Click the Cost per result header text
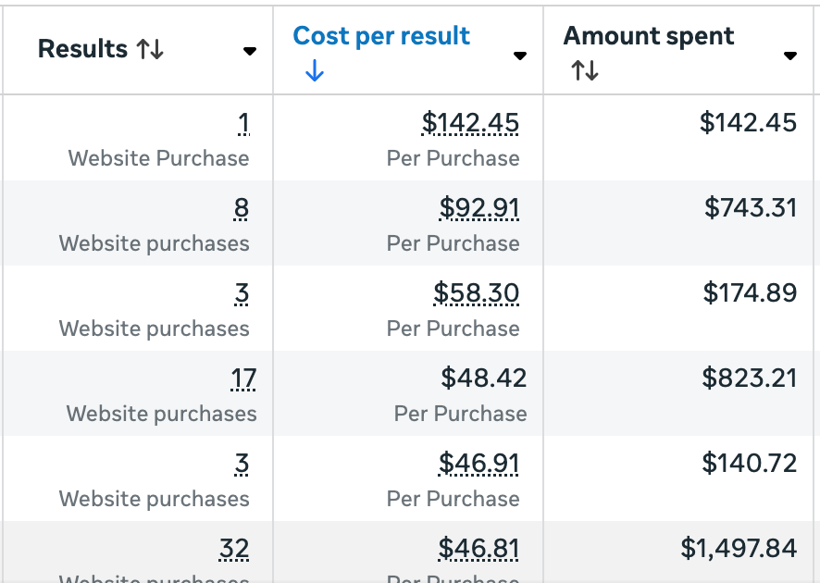The width and height of the screenshot is (820, 583). point(381,36)
